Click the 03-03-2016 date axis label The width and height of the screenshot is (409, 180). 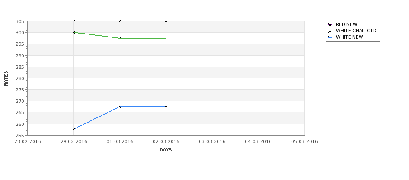[212, 142]
